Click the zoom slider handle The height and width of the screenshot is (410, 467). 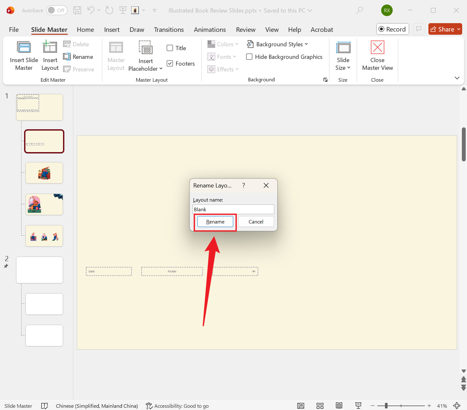[x=386, y=406]
